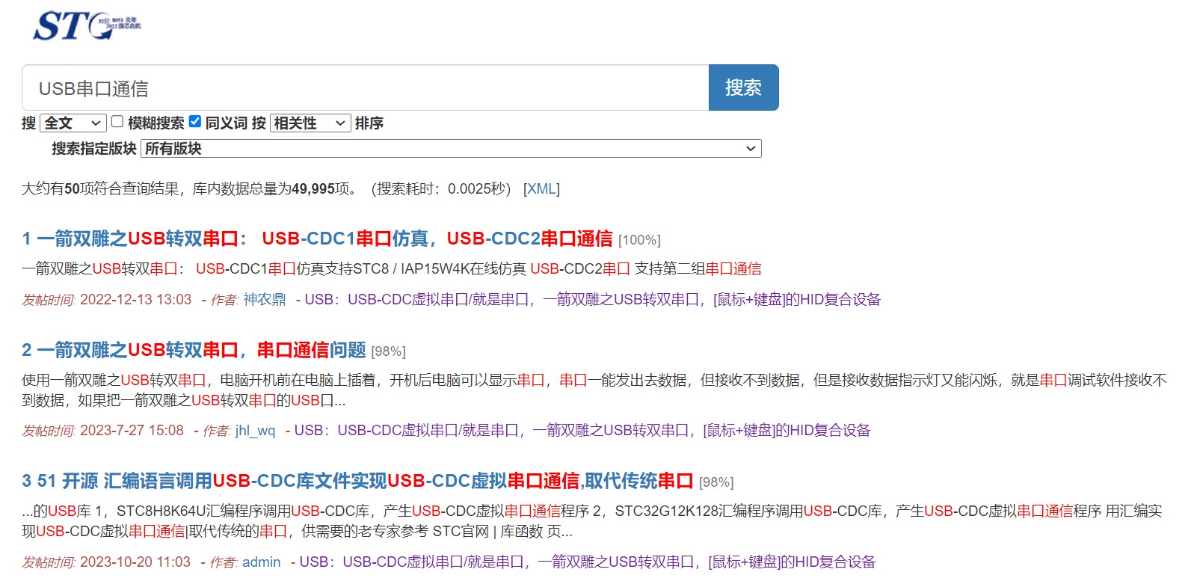
Task: Enable the 模糊搜索 checkbox
Action: (x=117, y=121)
